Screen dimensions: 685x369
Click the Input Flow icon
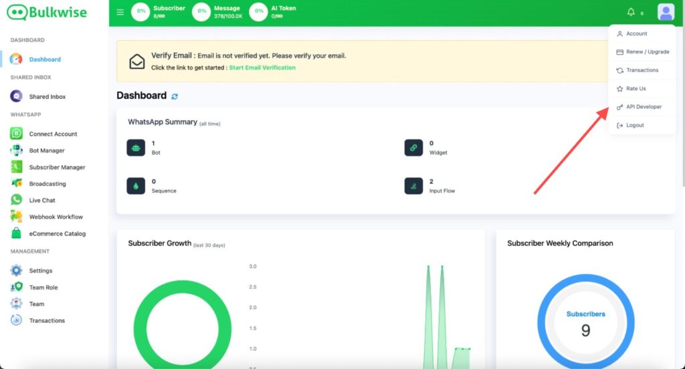(413, 186)
